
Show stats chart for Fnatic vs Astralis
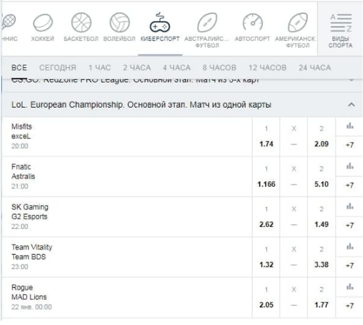[x=349, y=166]
